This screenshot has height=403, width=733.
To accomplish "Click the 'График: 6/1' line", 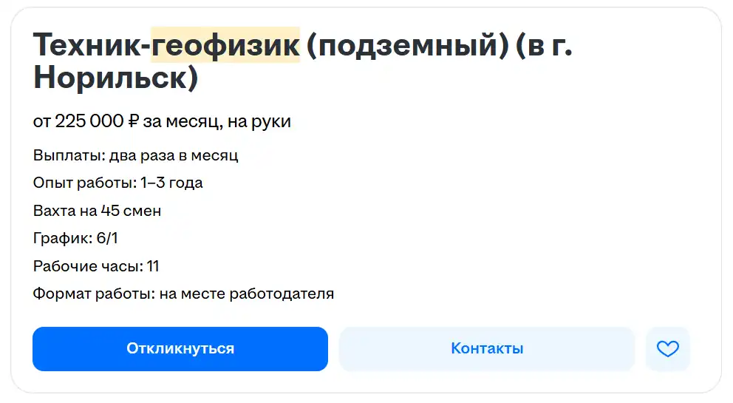I will 75,238.
